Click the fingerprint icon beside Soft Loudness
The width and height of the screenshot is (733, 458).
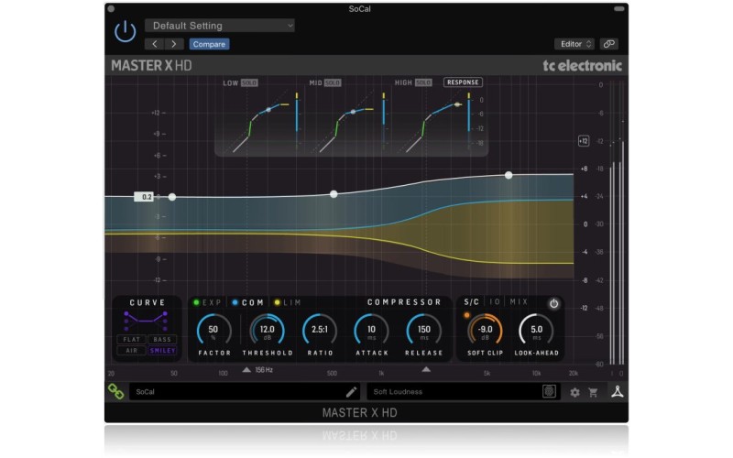coord(549,391)
